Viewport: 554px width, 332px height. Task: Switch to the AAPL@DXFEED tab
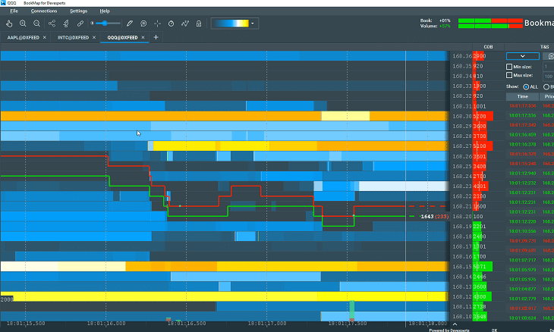tap(23, 37)
